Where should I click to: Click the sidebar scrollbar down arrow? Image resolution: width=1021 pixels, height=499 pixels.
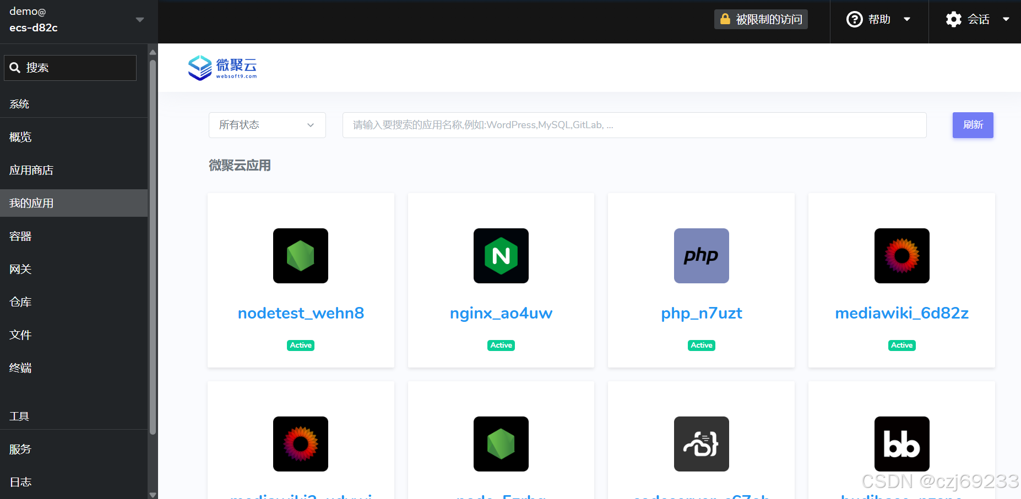tap(153, 495)
